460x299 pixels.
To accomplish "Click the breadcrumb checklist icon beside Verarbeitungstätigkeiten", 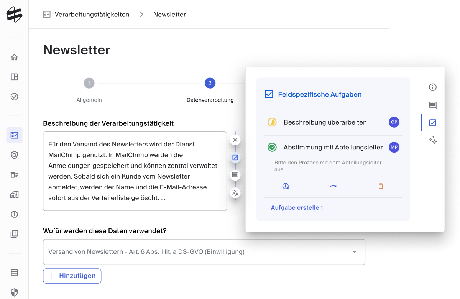I will (47, 15).
